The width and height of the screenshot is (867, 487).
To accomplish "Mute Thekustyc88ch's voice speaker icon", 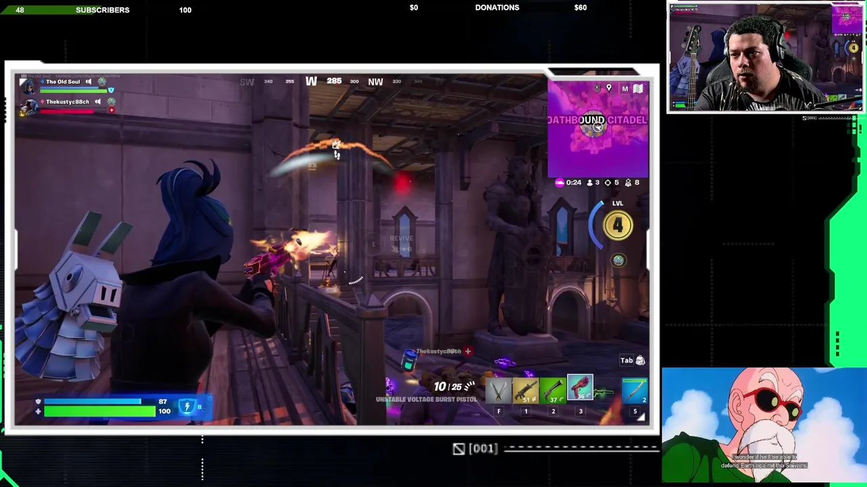I will coord(98,101).
